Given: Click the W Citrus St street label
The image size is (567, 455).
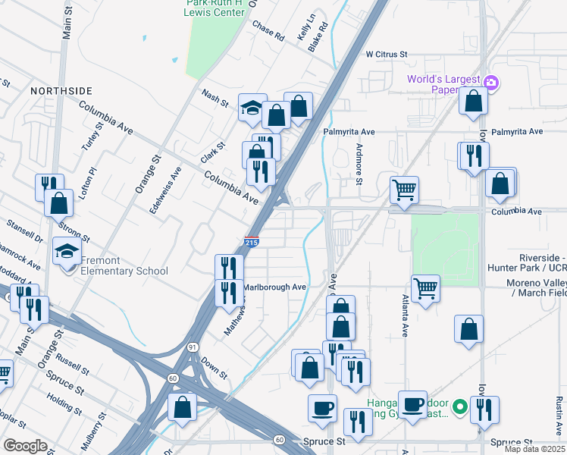Looking at the screenshot, I should (387, 55).
